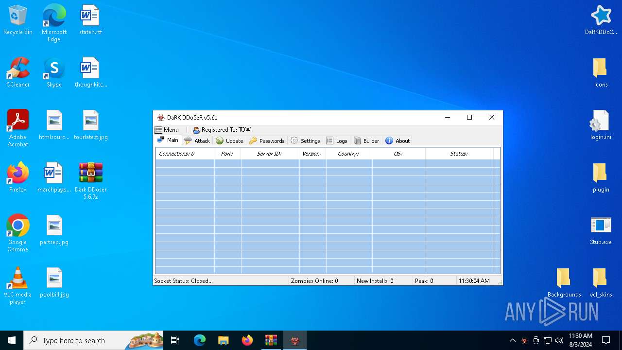Select the poolbill.jpg file icon
The width and height of the screenshot is (622, 350).
[x=54, y=283]
